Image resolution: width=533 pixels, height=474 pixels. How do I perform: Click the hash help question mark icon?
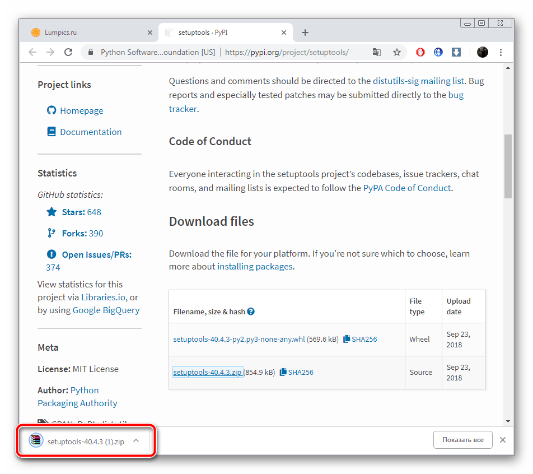tap(251, 312)
